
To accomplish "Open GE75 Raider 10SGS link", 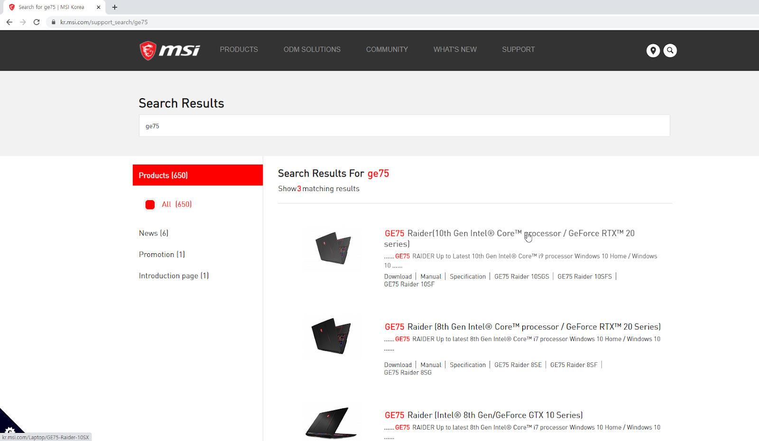I will click(x=522, y=276).
